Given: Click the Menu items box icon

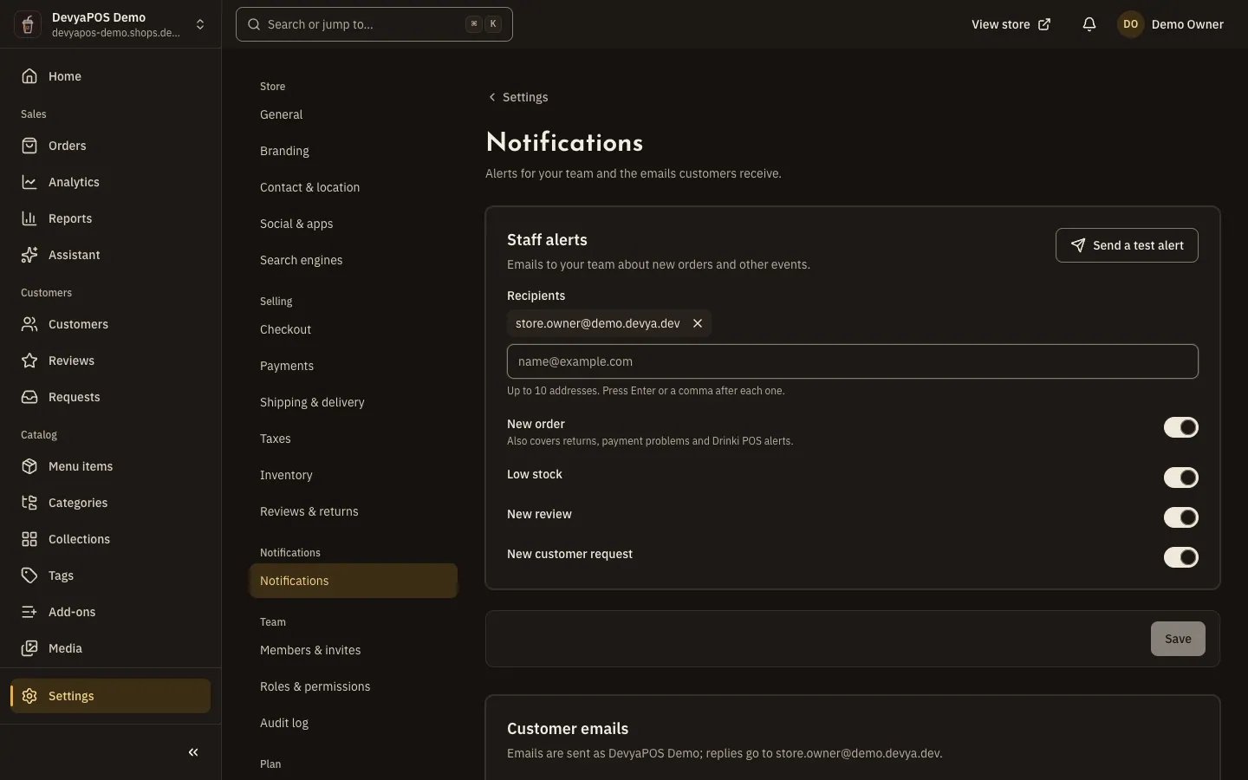Looking at the screenshot, I should point(29,466).
